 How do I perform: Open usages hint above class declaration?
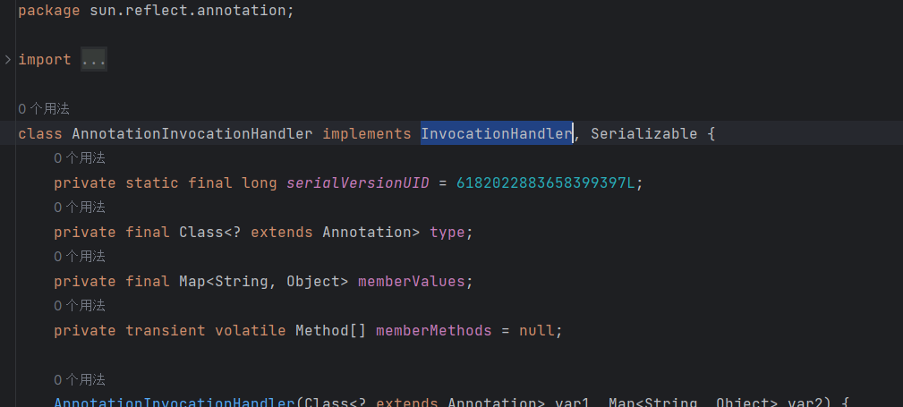[x=44, y=109]
